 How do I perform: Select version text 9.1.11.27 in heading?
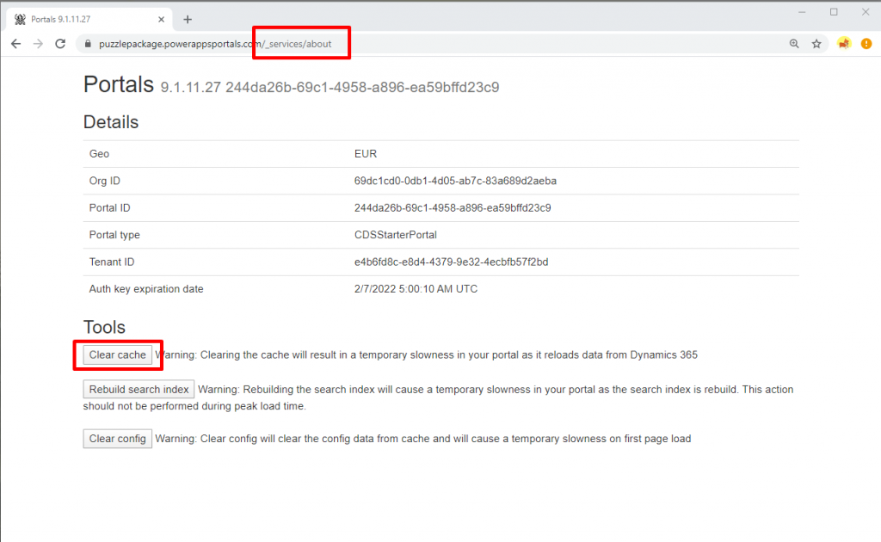pyautogui.click(x=190, y=88)
